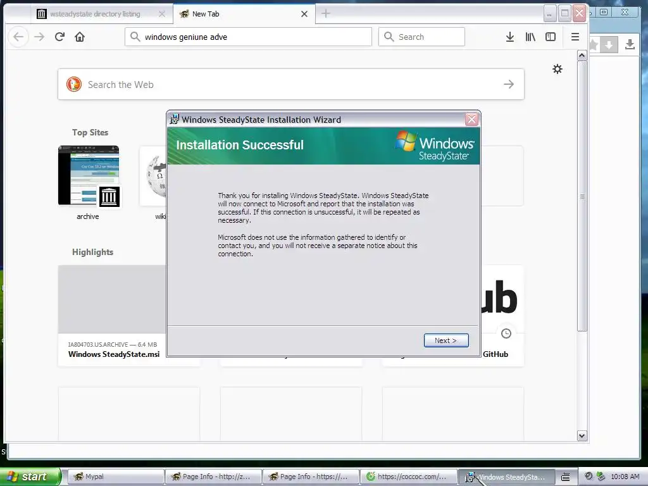Click the on-screen keyboard tray icon
This screenshot has height=486, width=648.
565,477
